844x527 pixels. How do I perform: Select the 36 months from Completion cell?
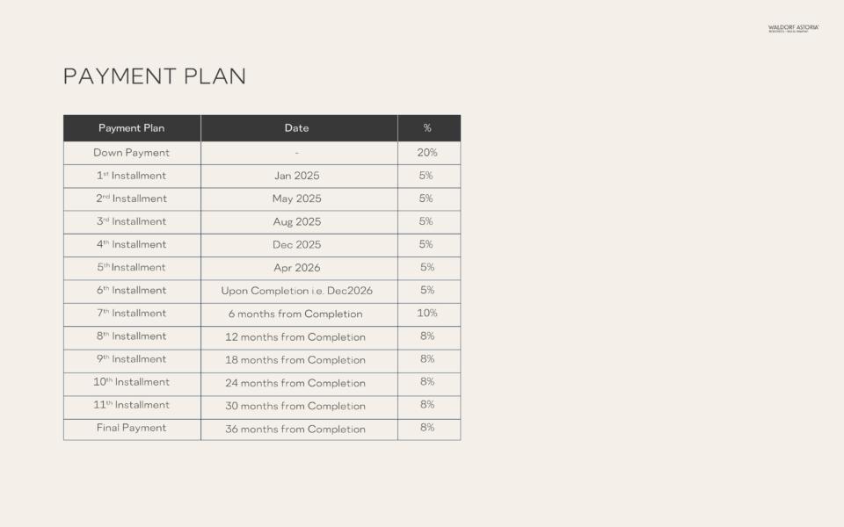(295, 430)
